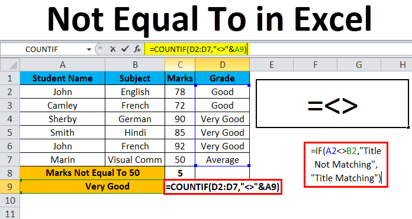Screen dimensions: 412x219
Task: Expand the Name Box dropdown arrow
Action: [89, 49]
